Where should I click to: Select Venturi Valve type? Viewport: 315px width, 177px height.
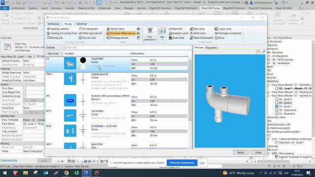click(115, 29)
